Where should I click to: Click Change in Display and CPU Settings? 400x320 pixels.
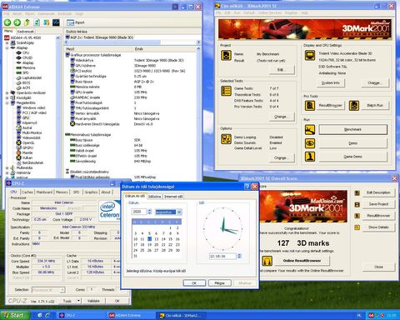click(x=375, y=82)
